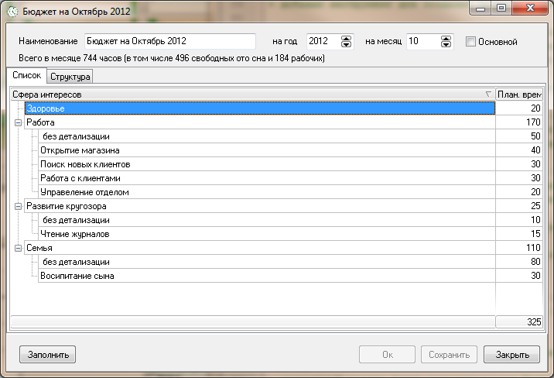Collapse the Семья tree node

tap(18, 248)
